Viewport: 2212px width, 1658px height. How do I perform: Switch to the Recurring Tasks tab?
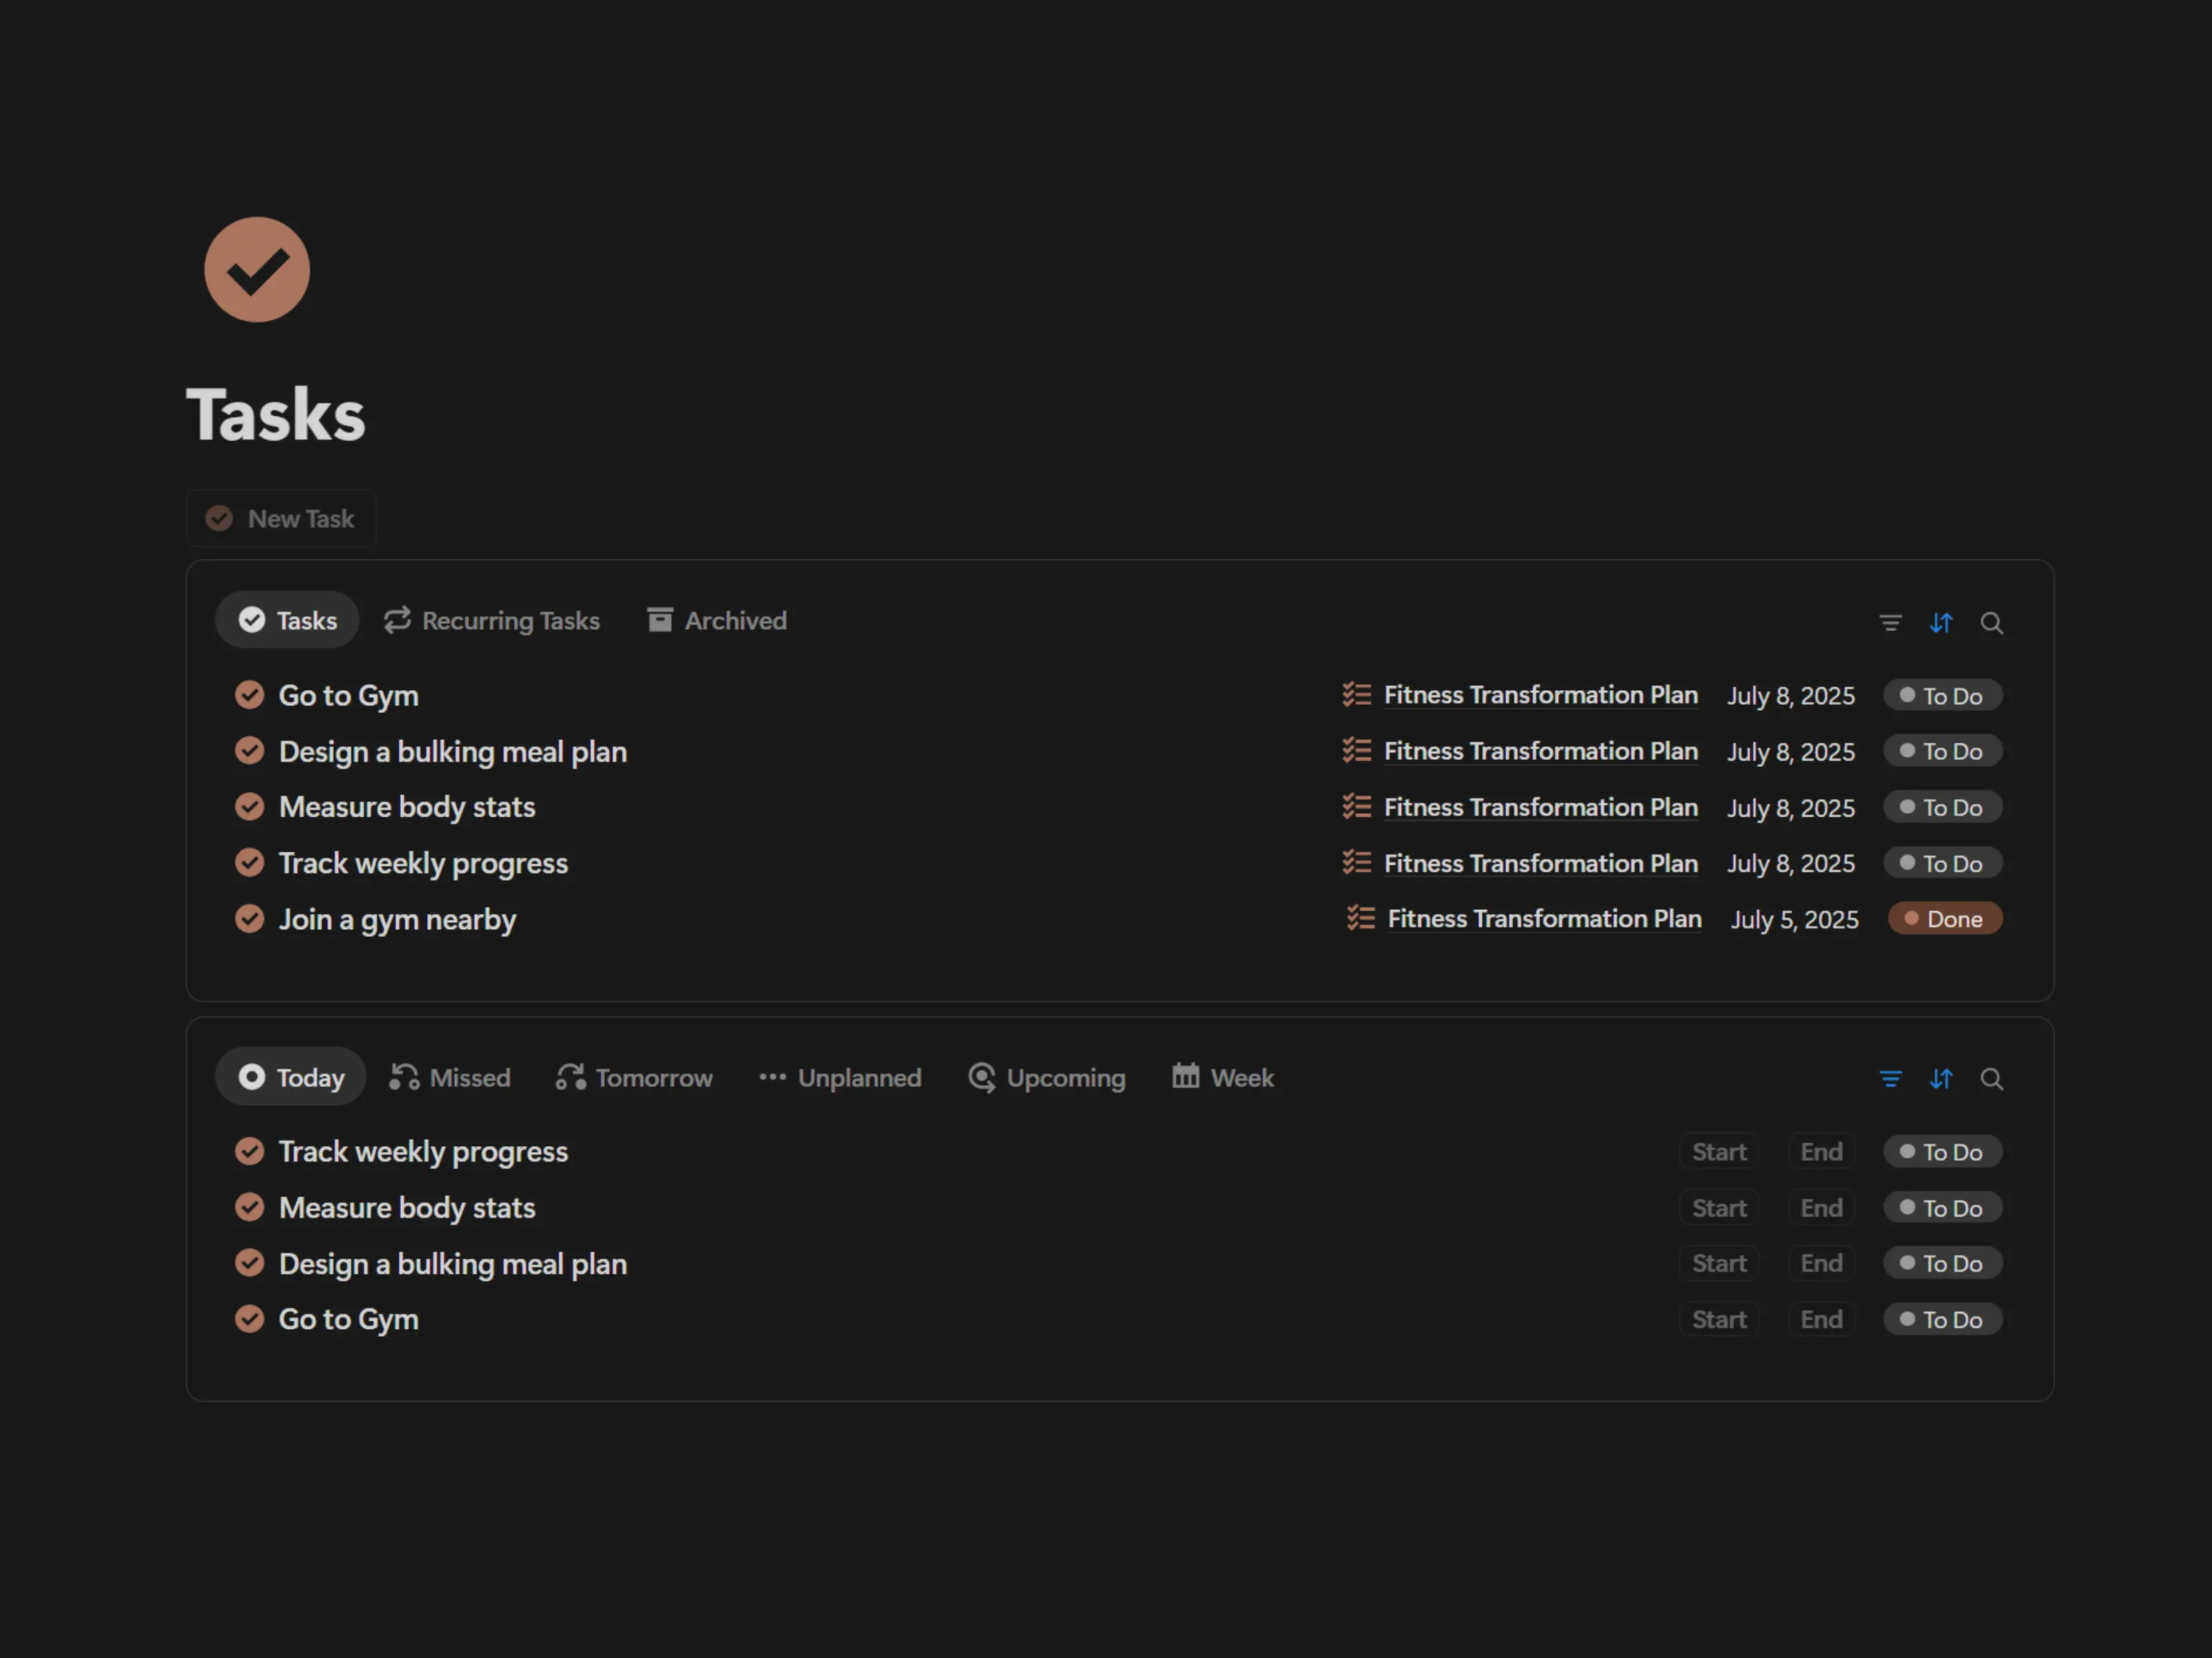(x=492, y=620)
